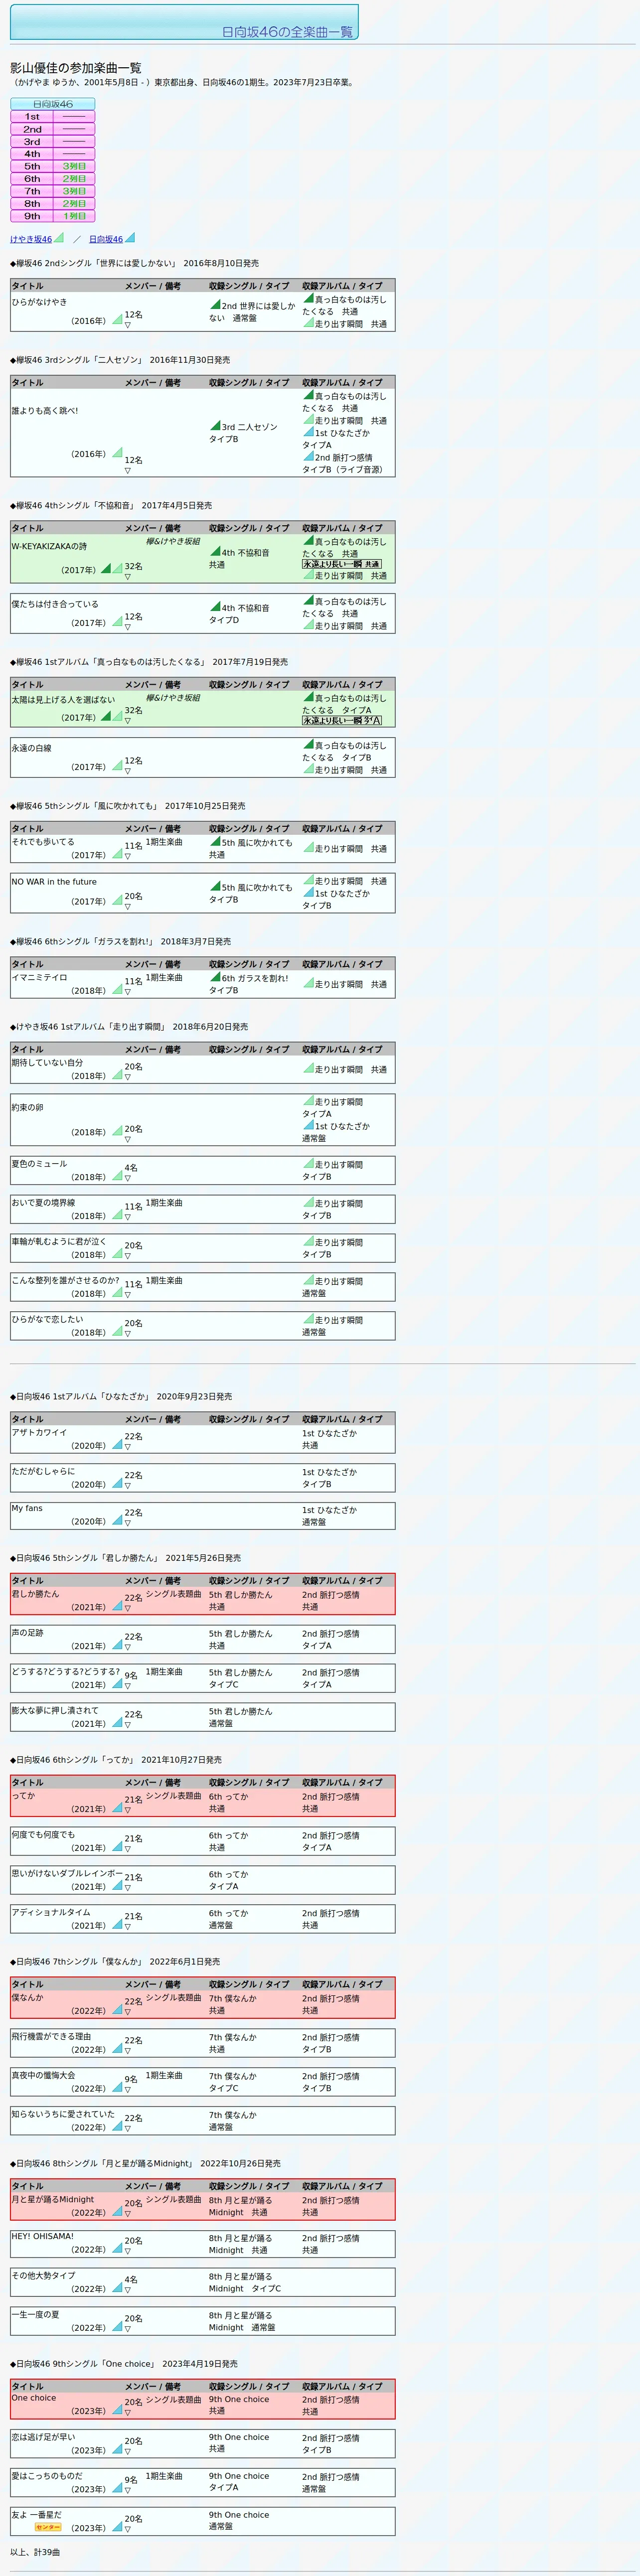The image size is (640, 2576).
Task: Click the 永遠より長い一瞬 共通 badge in W-KEYAKIZAKAの詩 row
Action: click(x=342, y=564)
